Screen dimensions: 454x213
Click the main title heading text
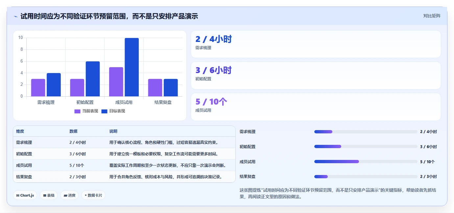tap(109, 16)
